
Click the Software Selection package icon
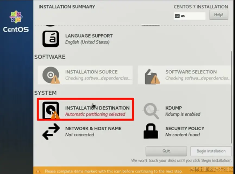152,76
